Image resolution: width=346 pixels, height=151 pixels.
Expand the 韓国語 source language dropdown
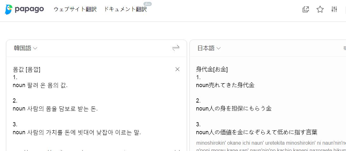[25, 48]
